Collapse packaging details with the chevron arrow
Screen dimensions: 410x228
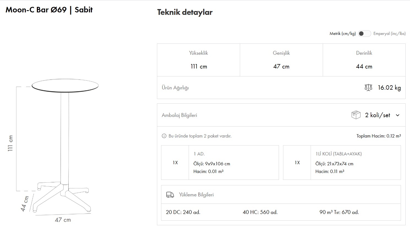(398, 115)
